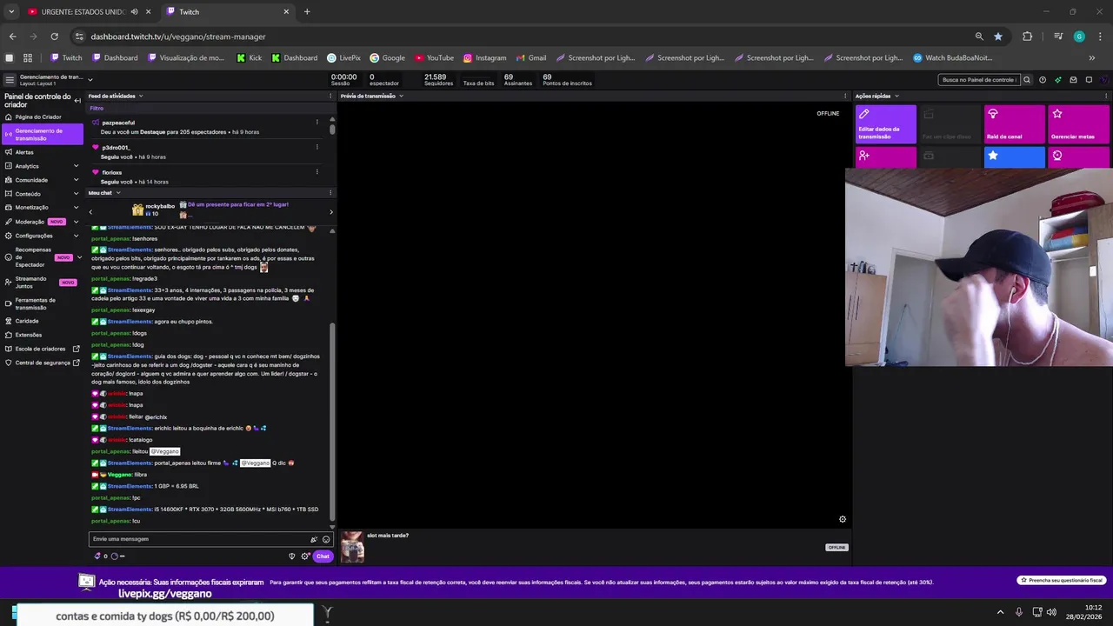Open Streamando Juntos in the sidebar

pyautogui.click(x=42, y=283)
